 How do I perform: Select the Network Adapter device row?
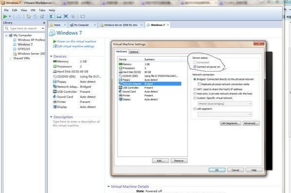pos(150,84)
